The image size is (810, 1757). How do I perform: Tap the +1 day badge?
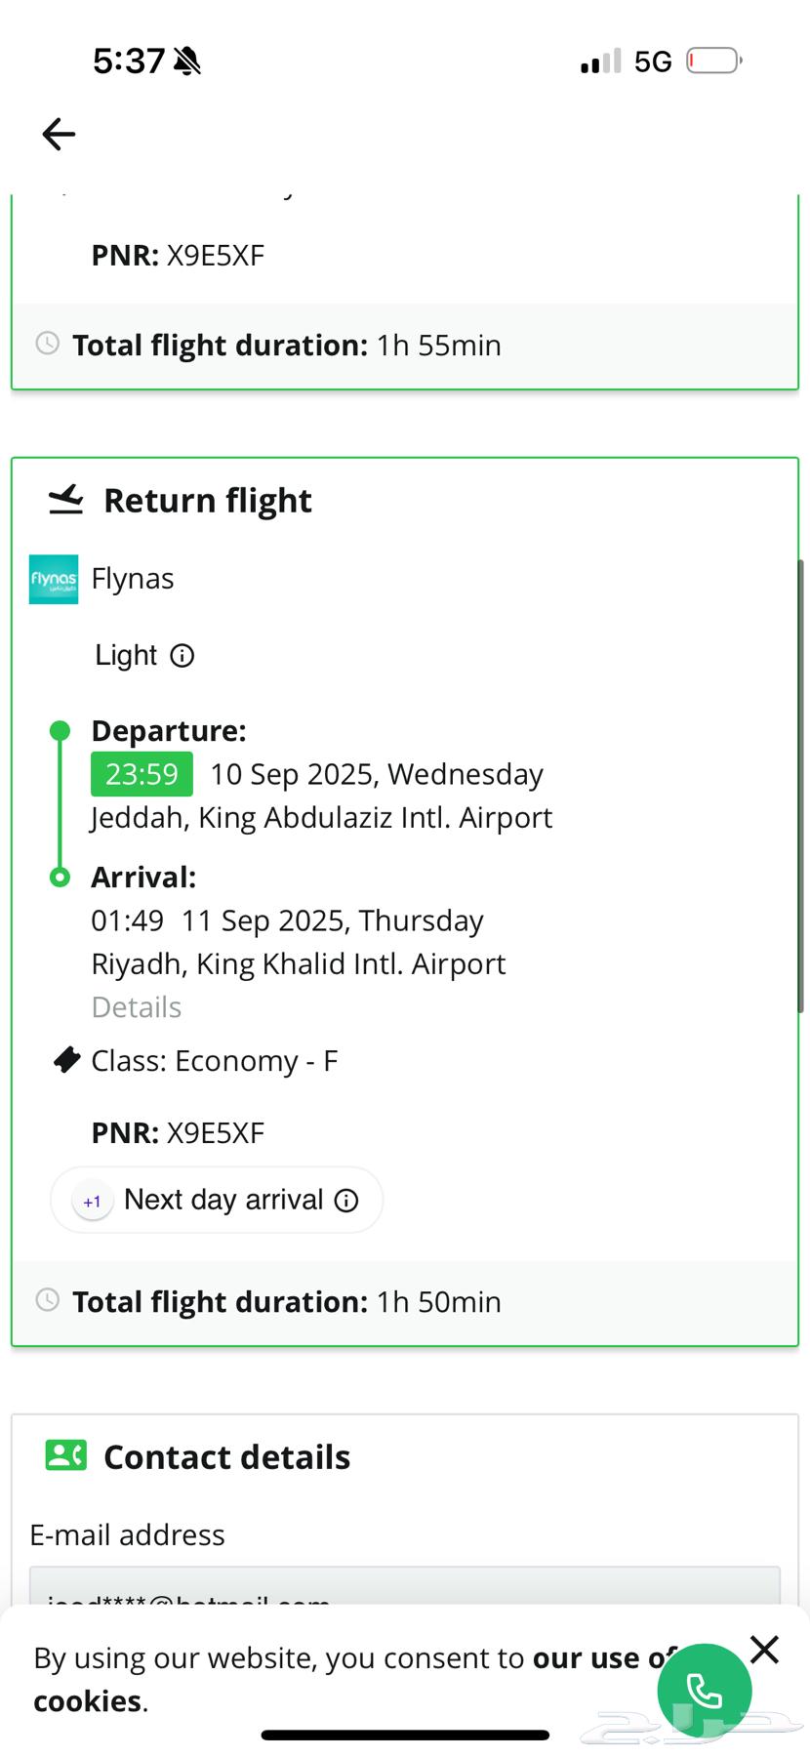click(x=93, y=1202)
